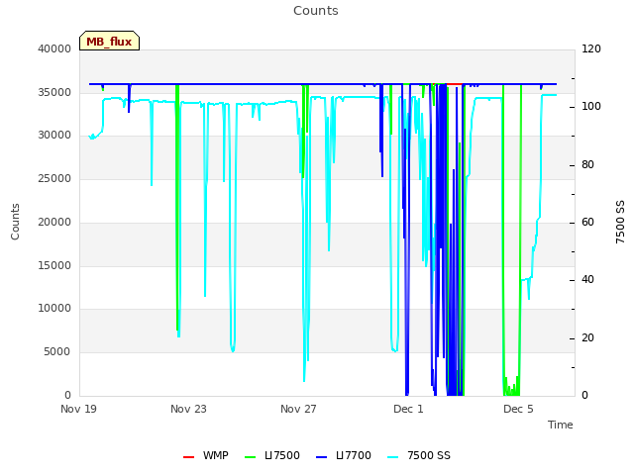Click the 25000 left axis value

(54, 178)
